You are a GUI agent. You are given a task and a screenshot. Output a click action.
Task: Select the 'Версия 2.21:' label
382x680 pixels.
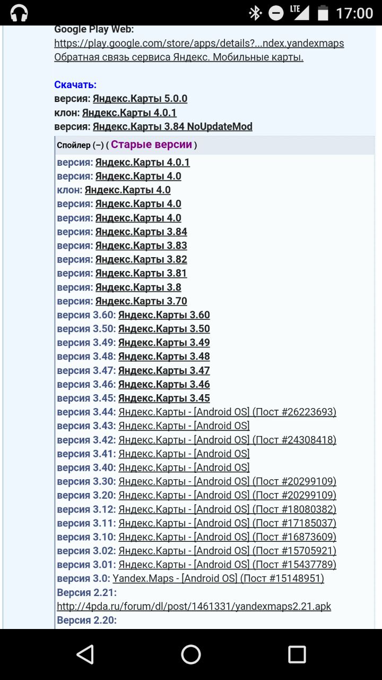tap(86, 593)
